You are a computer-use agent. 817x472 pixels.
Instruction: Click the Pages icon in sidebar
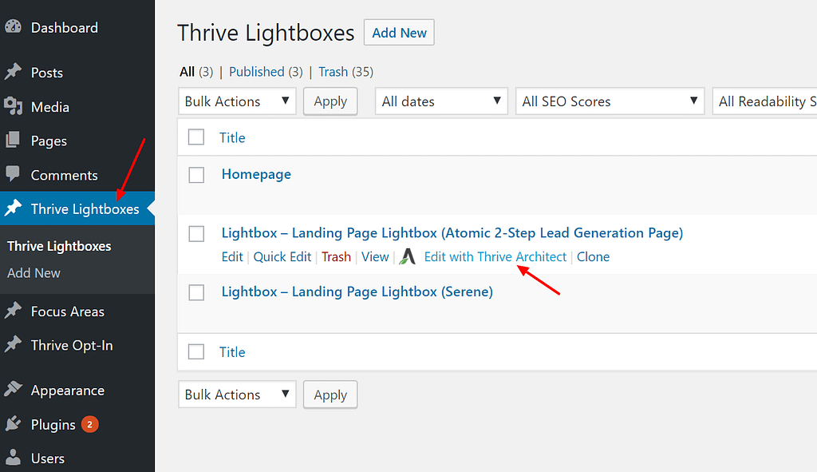coord(13,141)
